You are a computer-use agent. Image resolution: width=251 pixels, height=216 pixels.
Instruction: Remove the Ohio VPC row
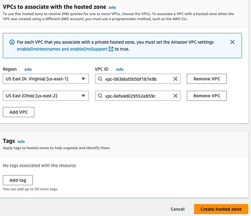pyautogui.click(x=207, y=96)
